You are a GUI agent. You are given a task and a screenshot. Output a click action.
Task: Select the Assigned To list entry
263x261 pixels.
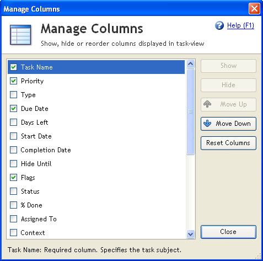point(96,219)
